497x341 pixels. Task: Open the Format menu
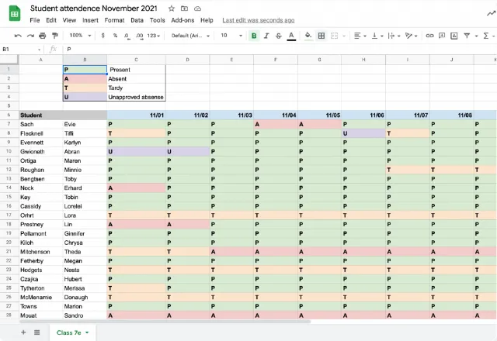pos(114,20)
